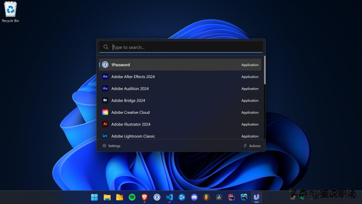The width and height of the screenshot is (362, 204).
Task: Click the results list scrollbar
Action: point(264,71)
